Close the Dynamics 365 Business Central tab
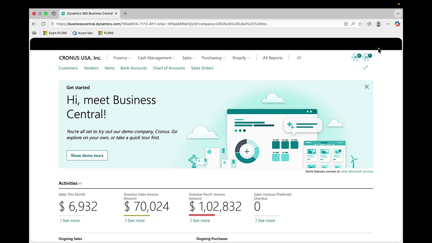The height and width of the screenshot is (243, 432). pyautogui.click(x=116, y=13)
